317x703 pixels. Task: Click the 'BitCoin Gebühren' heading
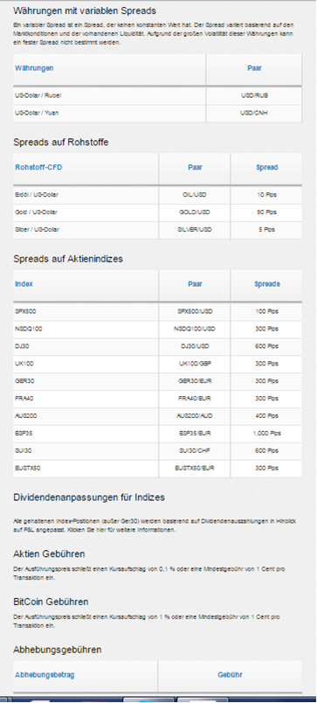click(51, 602)
